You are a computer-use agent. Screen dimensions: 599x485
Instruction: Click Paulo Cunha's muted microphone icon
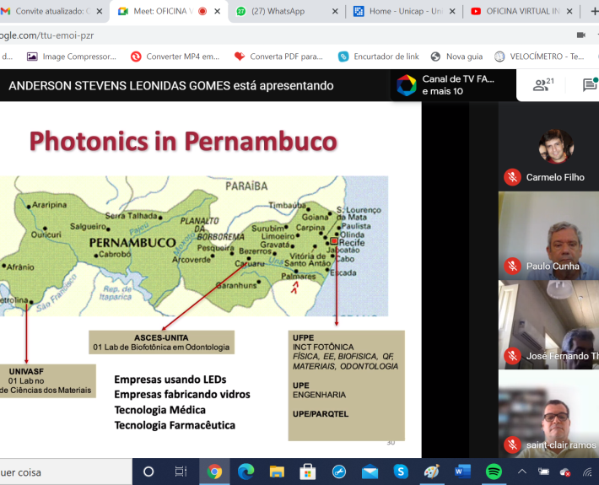[x=511, y=266]
